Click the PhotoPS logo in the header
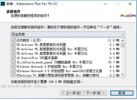 point(128,16)
